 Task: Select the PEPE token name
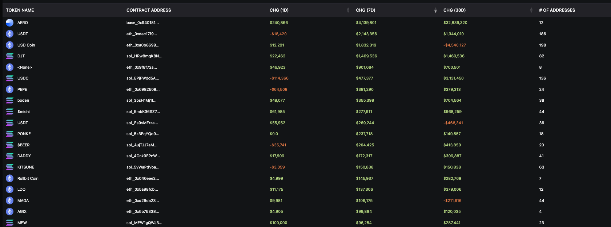[22, 89]
